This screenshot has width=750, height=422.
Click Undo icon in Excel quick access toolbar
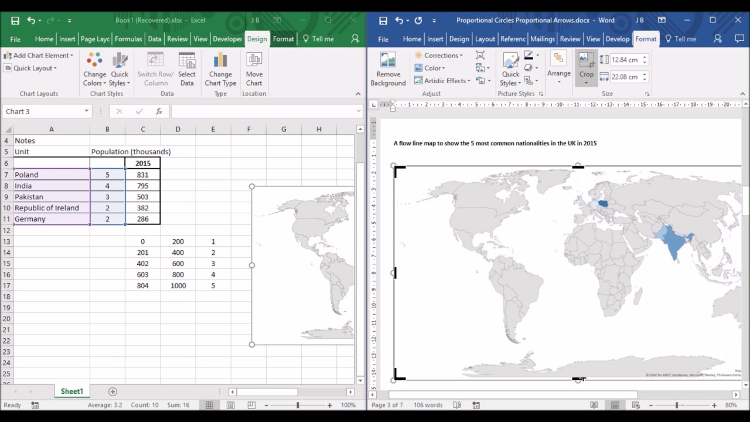[x=31, y=21]
